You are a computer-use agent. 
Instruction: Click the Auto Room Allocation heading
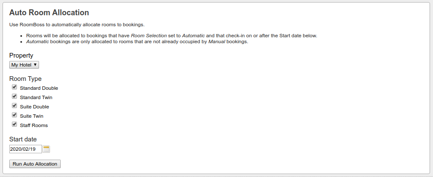tap(49, 13)
